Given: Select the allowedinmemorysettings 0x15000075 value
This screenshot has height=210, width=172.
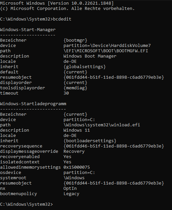Looking at the screenshot, I should 77,167.
